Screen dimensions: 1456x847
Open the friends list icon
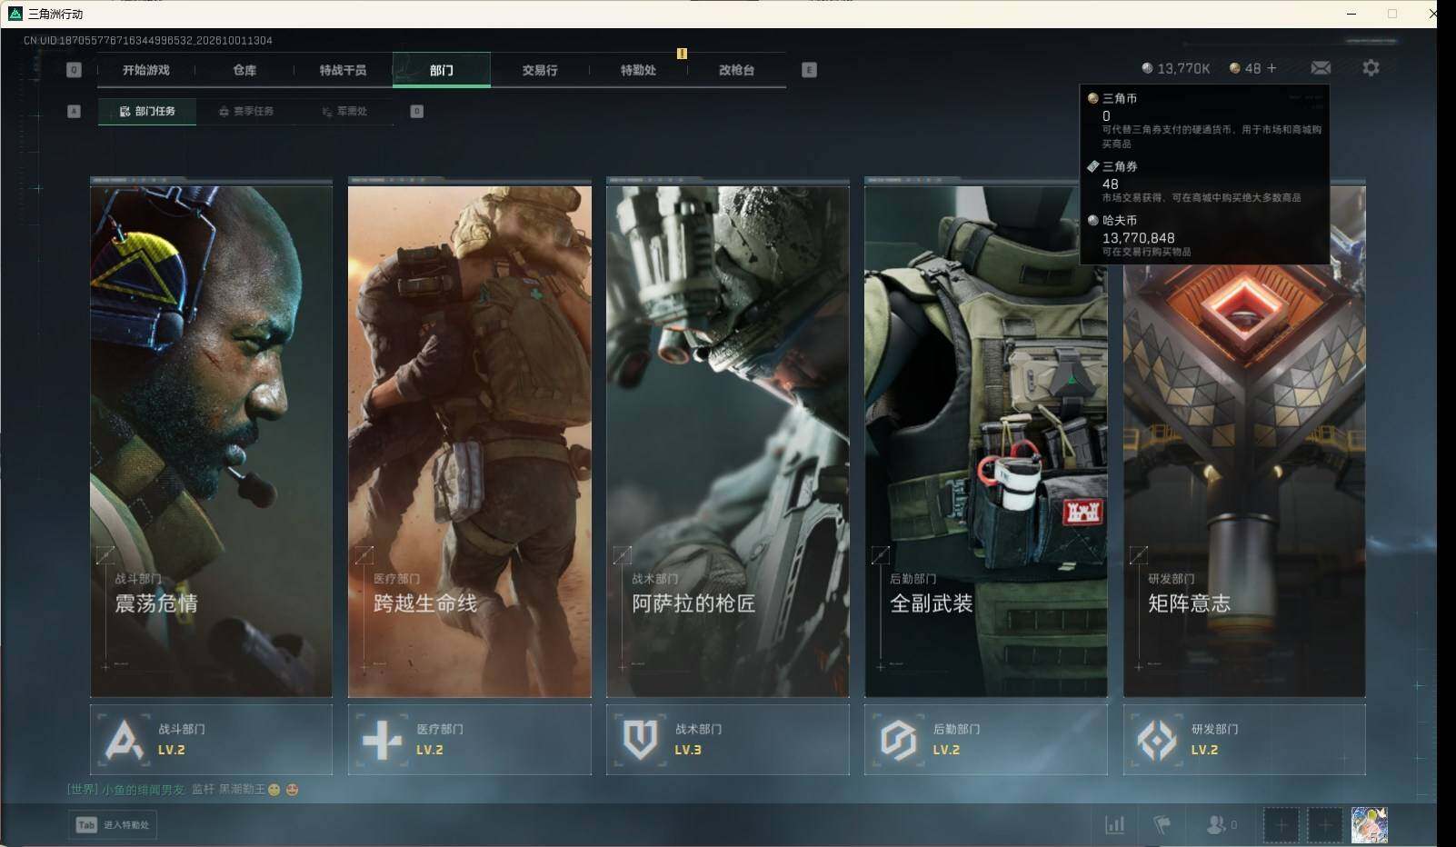pos(1215,825)
